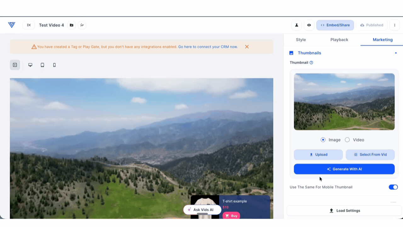Switch to mobile phone preview icon

54,65
